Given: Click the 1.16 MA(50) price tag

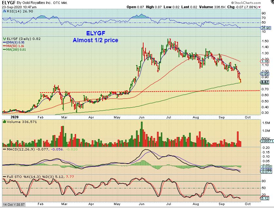Looking at the screenshot, I should (x=265, y=61).
